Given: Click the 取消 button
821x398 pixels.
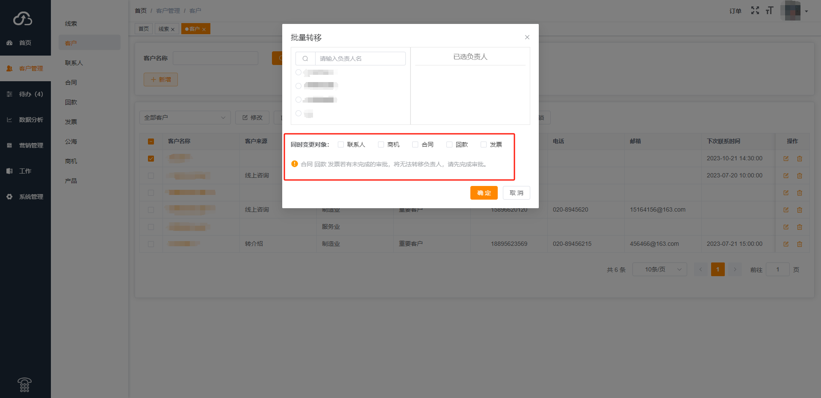Looking at the screenshot, I should click(516, 193).
